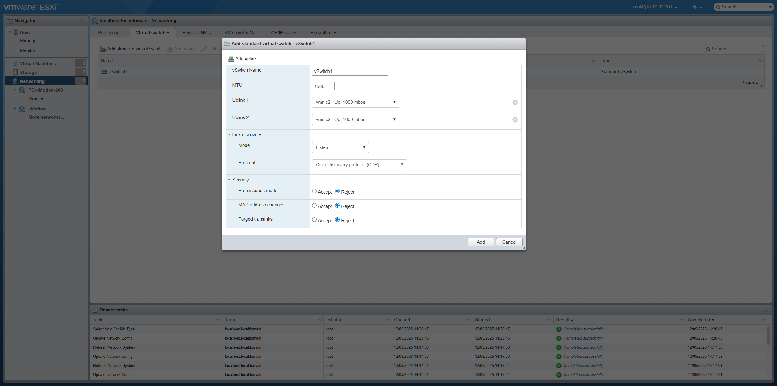The height and width of the screenshot is (386, 777).
Task: Select the Storage icon in the sidebar
Action: (15, 72)
